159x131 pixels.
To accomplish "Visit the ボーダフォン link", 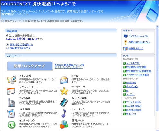I will coord(132,86).
